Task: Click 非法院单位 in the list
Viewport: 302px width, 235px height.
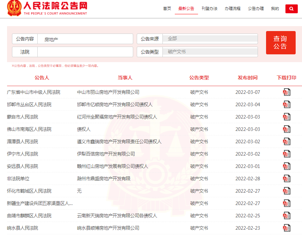Action: pos(18,179)
